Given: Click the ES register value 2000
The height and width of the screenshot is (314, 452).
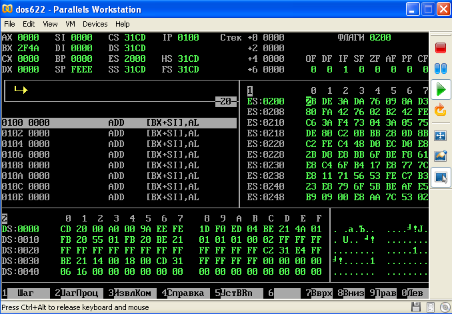Looking at the screenshot, I should (x=135, y=59).
